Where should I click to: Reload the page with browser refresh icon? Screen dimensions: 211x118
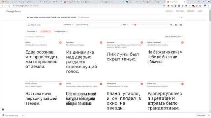coord(10,6)
